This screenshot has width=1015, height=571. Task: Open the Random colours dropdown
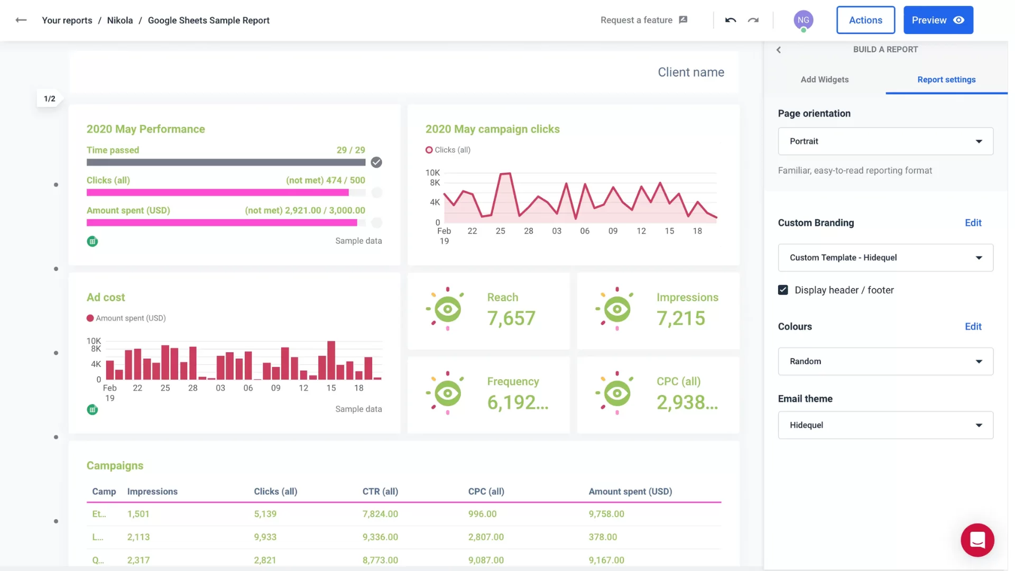(885, 361)
